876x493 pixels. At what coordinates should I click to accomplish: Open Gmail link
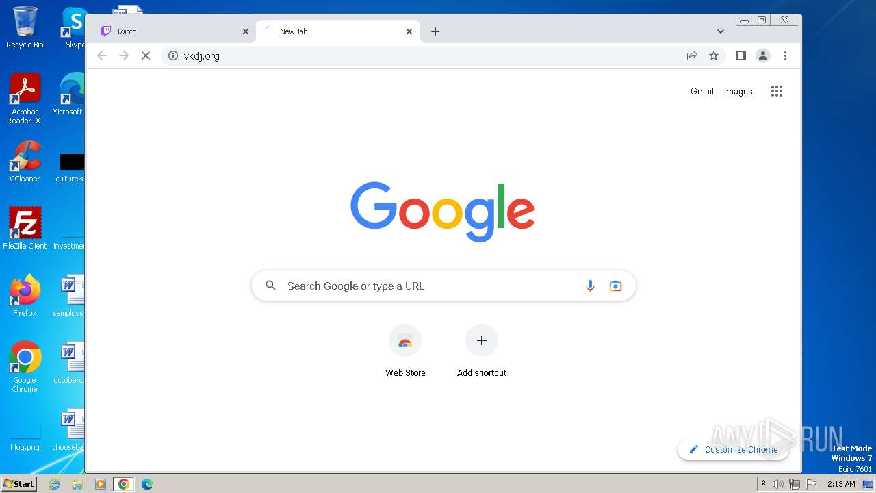(702, 91)
